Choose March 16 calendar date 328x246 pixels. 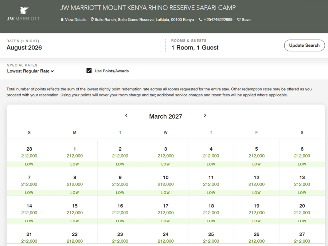(120, 210)
